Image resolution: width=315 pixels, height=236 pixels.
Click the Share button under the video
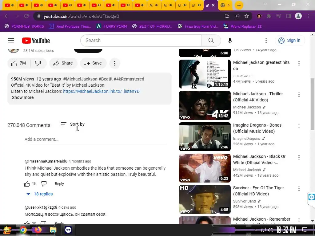click(x=63, y=63)
